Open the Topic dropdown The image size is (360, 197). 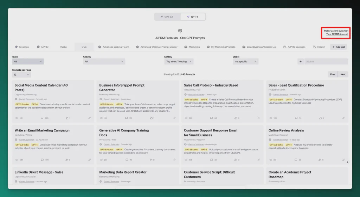(x=28, y=61)
